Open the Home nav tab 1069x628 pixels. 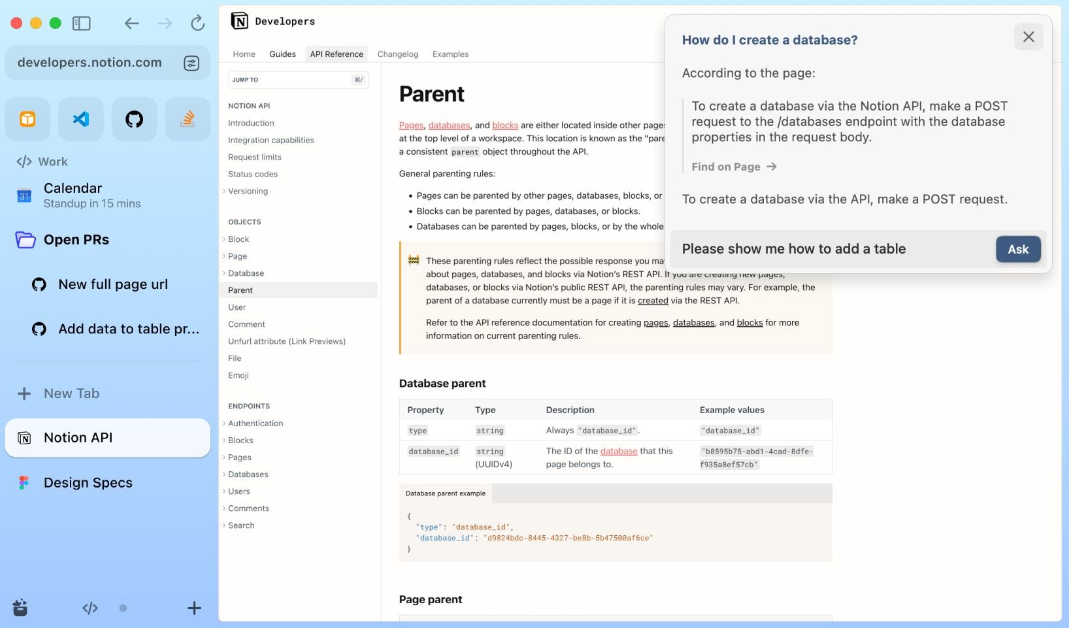[x=244, y=54]
